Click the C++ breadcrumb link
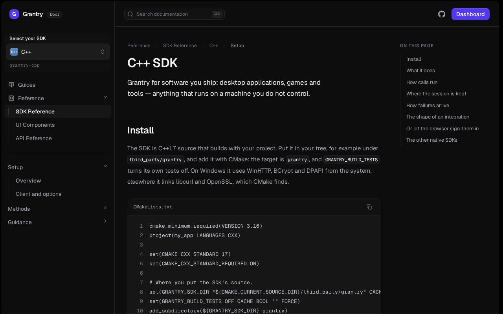Screen dimensions: 503x314 214,46
